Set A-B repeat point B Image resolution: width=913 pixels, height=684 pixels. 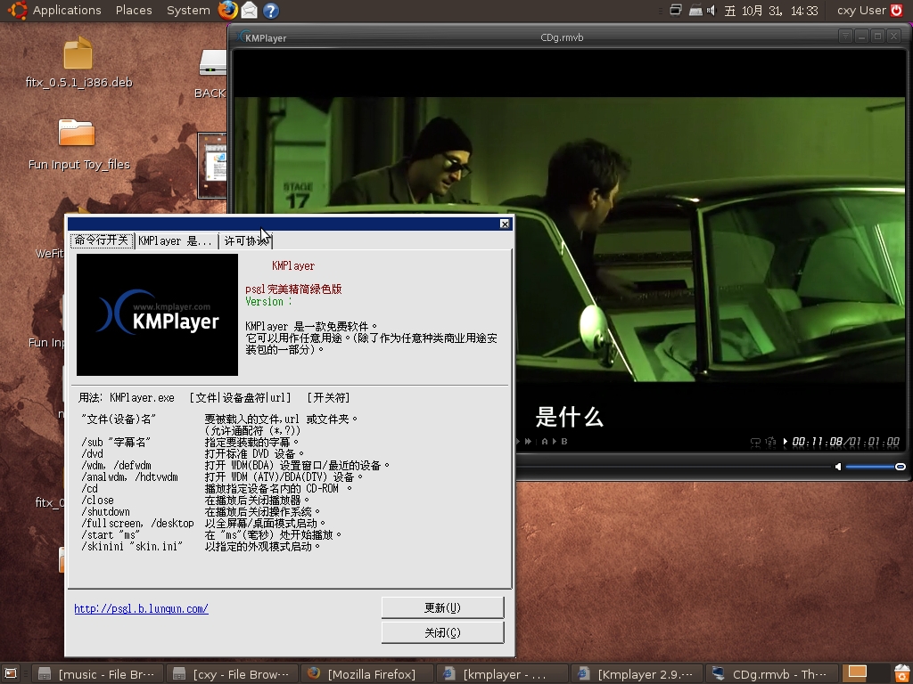564,442
